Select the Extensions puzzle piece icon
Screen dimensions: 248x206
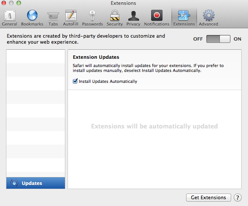coord(184,15)
